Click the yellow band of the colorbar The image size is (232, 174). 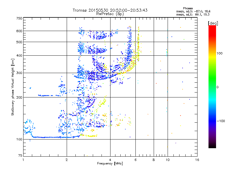click(212, 57)
